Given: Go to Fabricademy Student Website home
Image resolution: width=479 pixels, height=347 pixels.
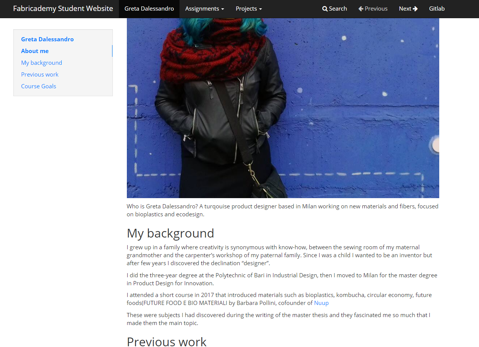Looking at the screenshot, I should point(63,9).
